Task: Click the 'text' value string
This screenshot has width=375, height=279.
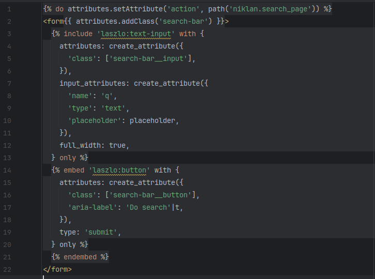Action: click(113, 108)
